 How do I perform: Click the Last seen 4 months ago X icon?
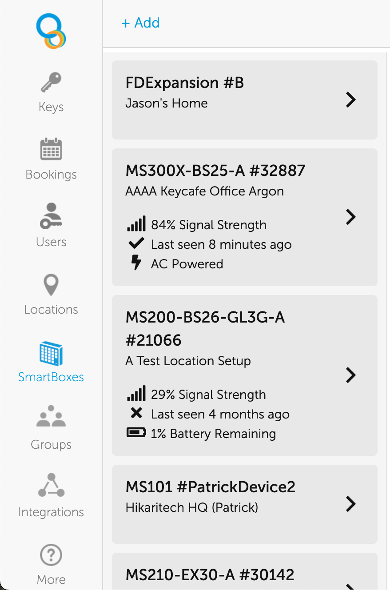136,413
